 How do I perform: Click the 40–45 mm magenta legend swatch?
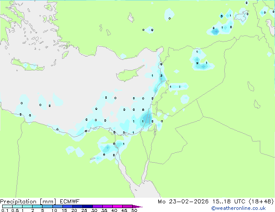(x=118, y=206)
